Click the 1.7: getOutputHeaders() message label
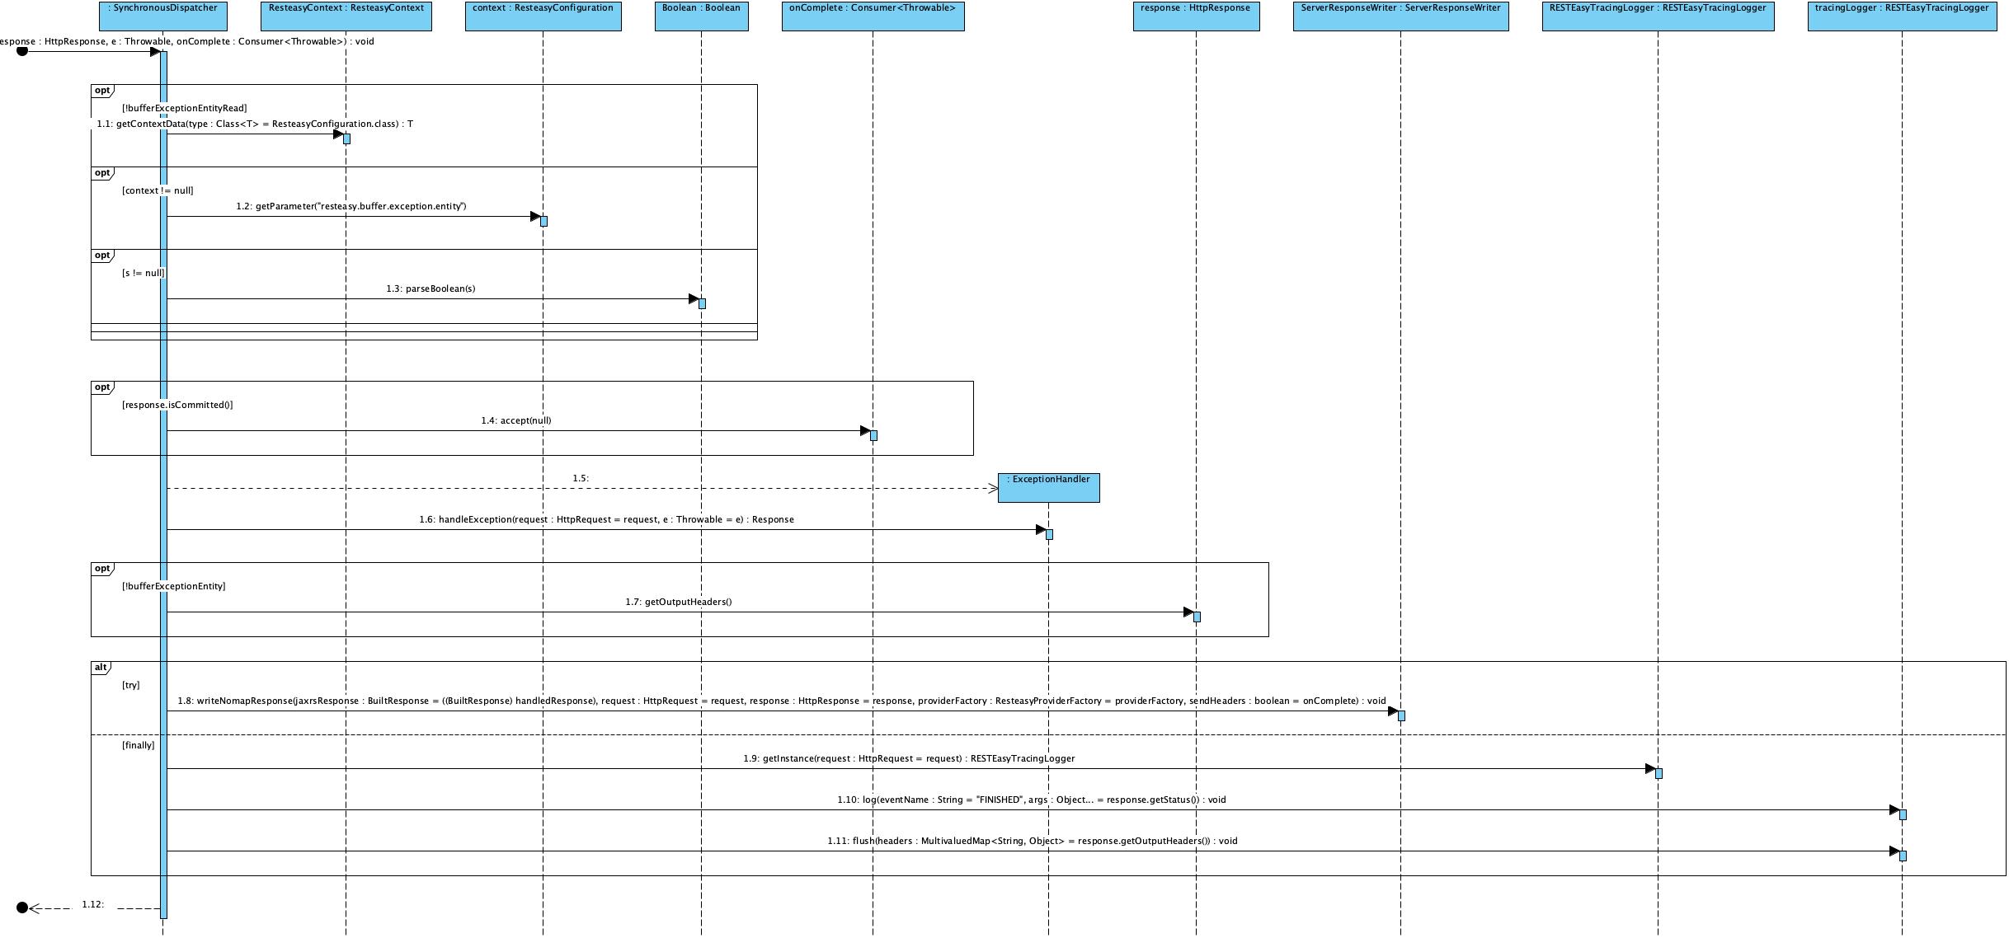 pos(678,603)
